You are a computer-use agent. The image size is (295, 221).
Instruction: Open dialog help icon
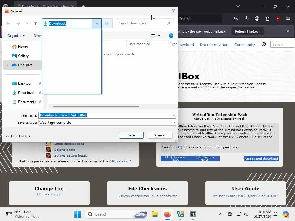point(171,36)
